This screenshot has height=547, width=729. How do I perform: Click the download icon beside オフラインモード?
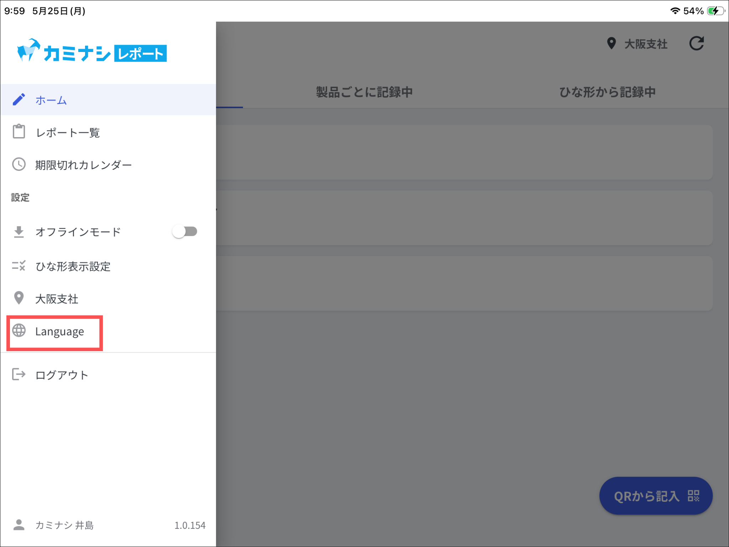coord(19,232)
